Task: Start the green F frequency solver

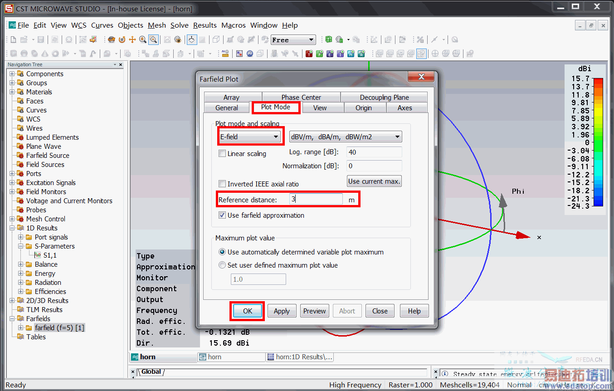Action: pos(320,54)
